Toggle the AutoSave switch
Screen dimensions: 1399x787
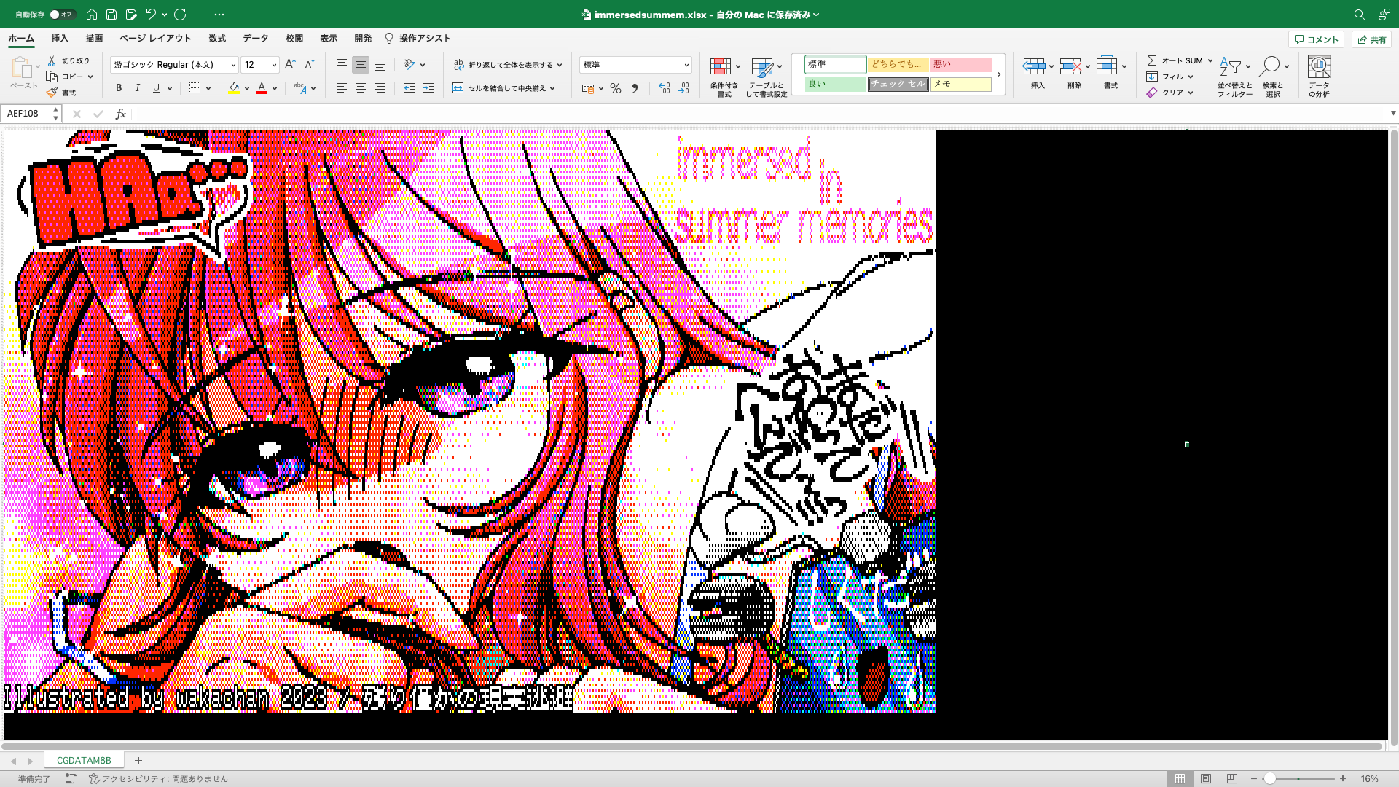tap(62, 14)
